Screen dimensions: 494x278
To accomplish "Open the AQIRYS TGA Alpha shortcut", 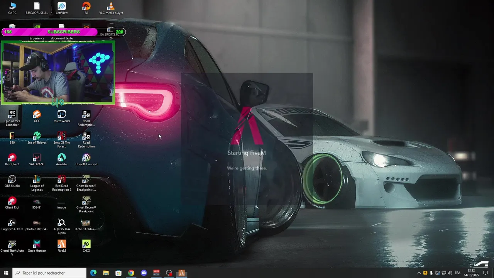I will tap(62, 226).
